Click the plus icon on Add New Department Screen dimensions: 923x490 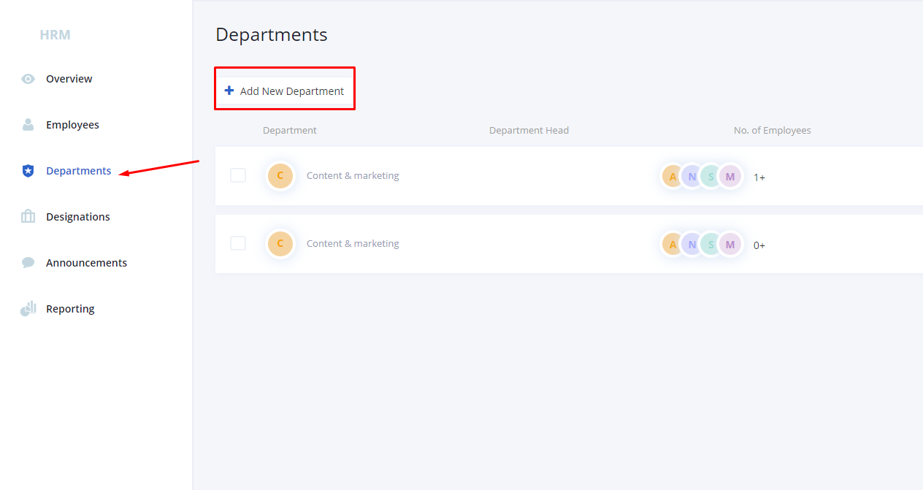click(x=230, y=90)
